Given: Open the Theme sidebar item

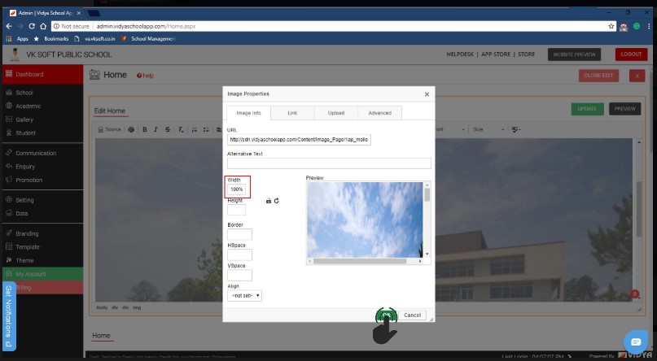Looking at the screenshot, I should pyautogui.click(x=24, y=260).
